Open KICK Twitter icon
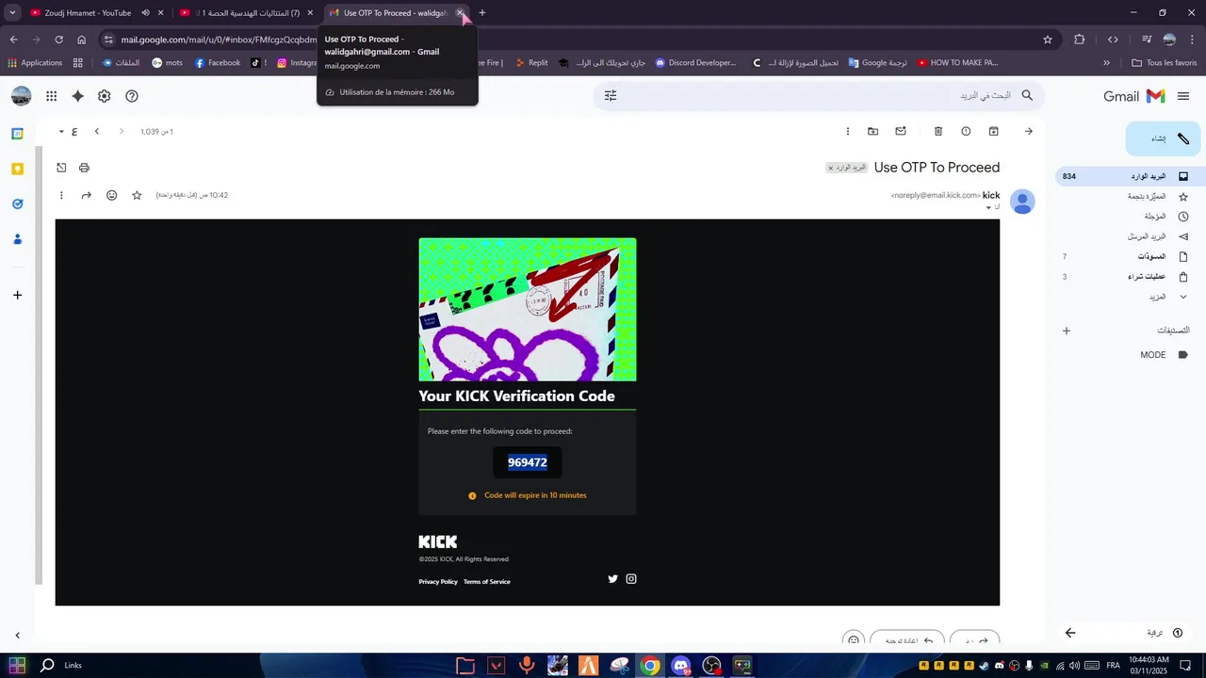Screen dimensions: 1206x678 tap(612, 579)
